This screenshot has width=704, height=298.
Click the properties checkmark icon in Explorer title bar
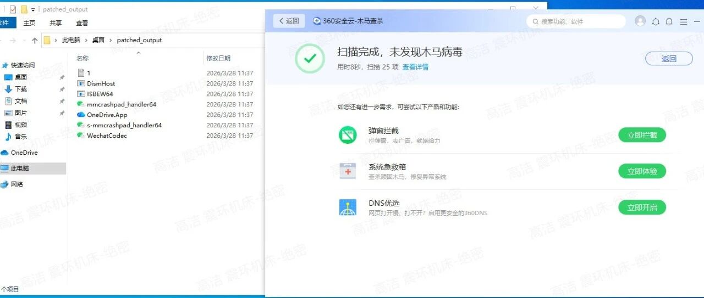click(13, 9)
